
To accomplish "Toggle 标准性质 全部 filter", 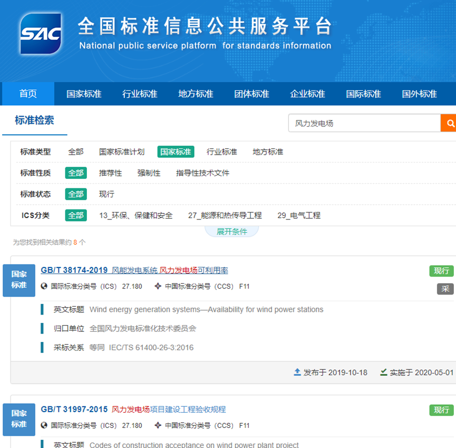I will 76,173.
